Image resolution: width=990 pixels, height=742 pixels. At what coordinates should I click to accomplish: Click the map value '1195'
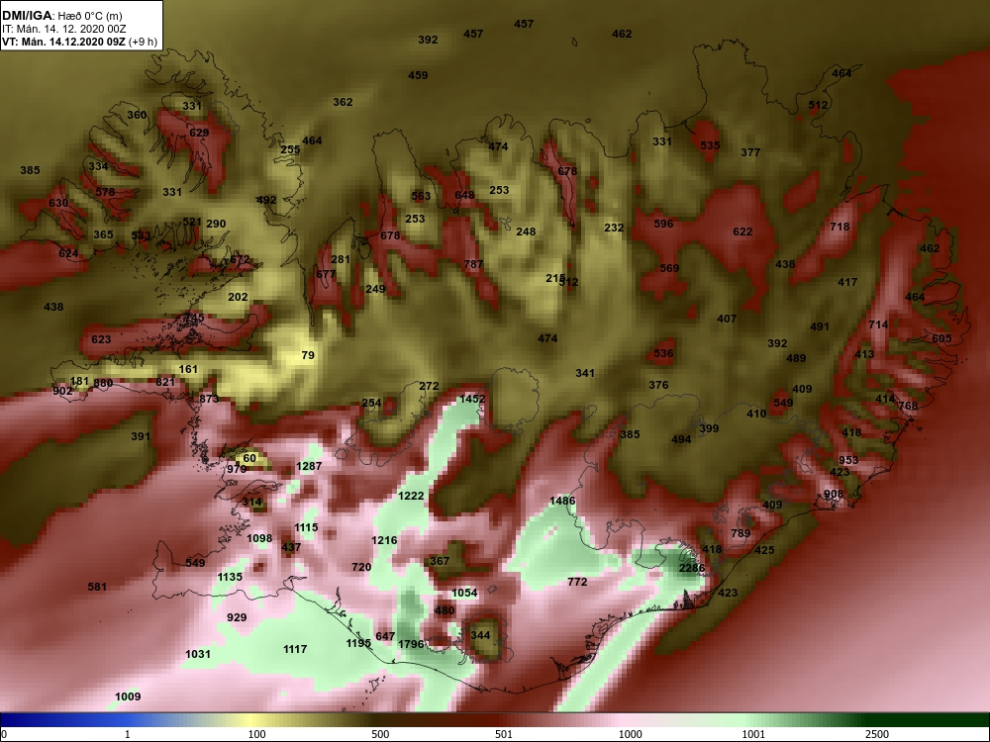[358, 643]
